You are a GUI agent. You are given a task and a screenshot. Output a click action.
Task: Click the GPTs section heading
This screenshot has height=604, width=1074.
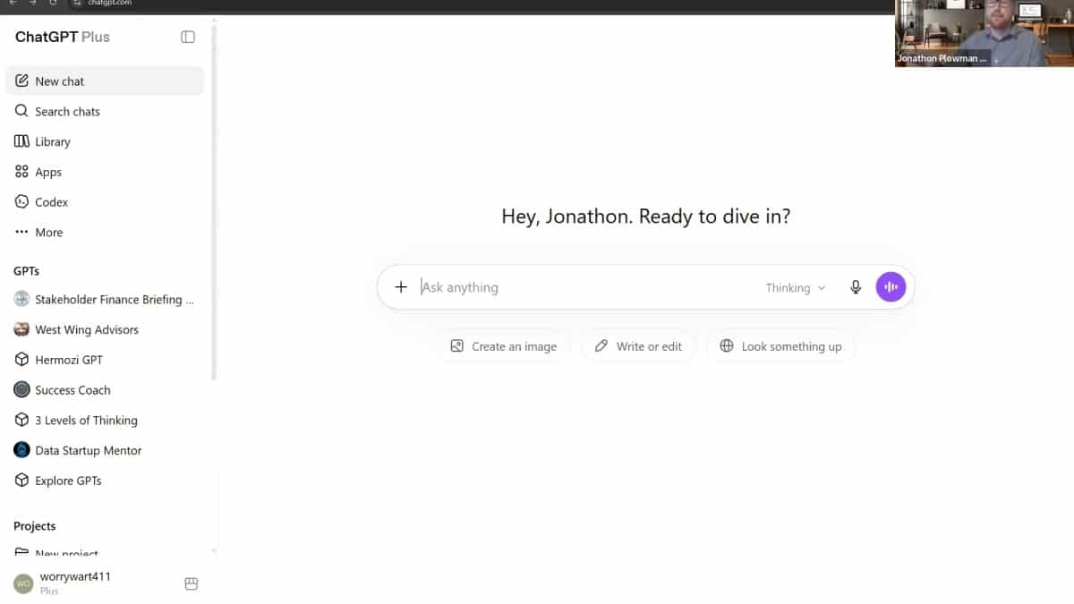tap(27, 270)
